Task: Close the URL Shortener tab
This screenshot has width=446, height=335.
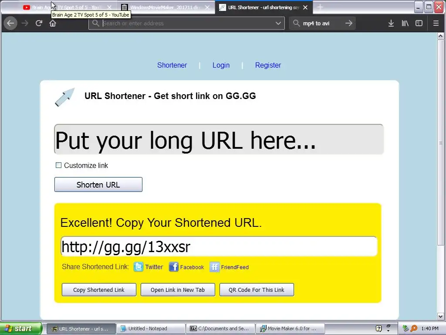Action: point(305,7)
